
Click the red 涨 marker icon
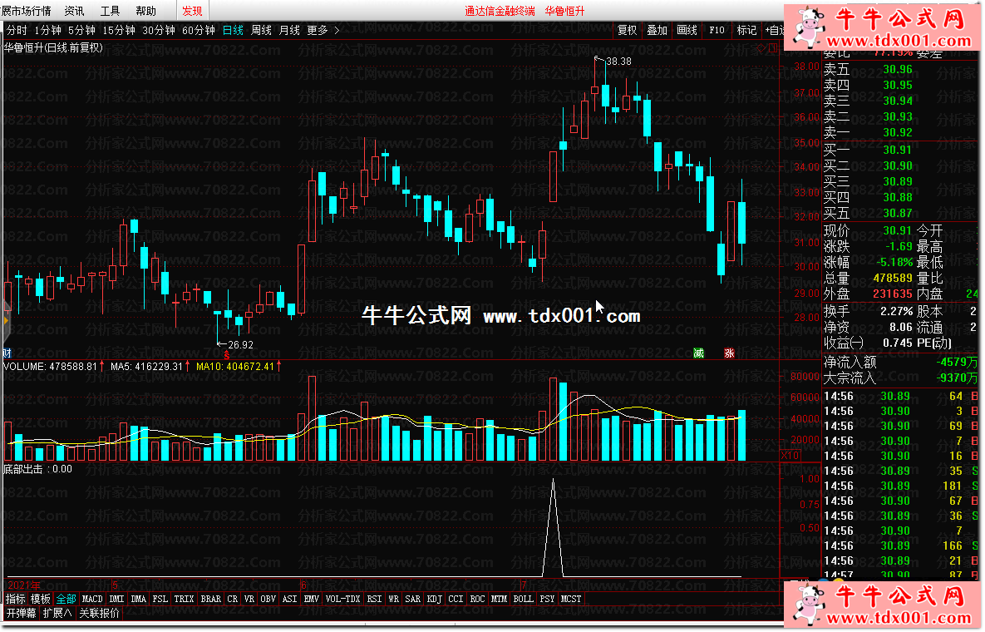coord(729,353)
